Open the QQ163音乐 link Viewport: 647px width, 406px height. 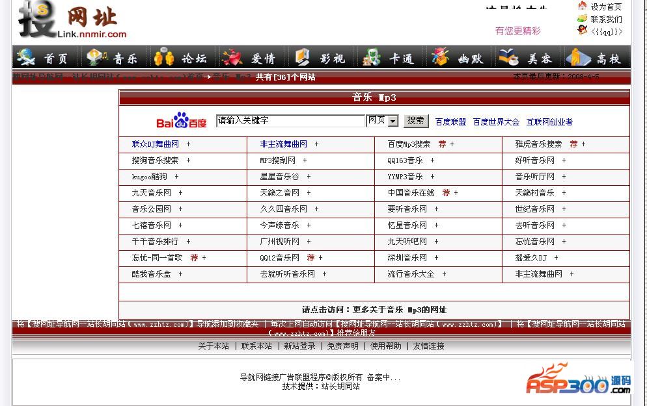click(x=406, y=160)
